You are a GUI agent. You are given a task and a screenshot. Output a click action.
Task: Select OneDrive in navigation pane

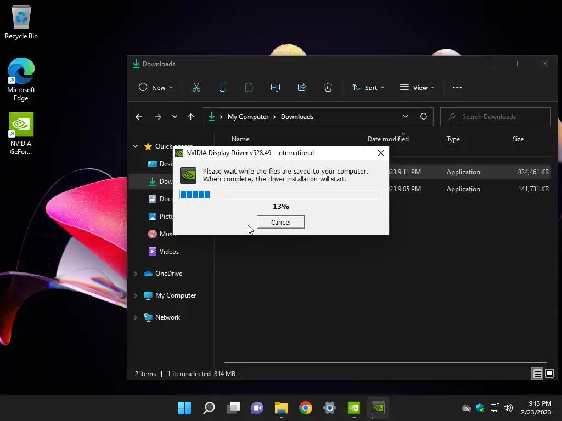tap(163, 274)
